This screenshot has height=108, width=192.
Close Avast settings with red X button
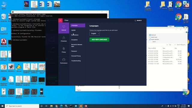(x=60, y=20)
